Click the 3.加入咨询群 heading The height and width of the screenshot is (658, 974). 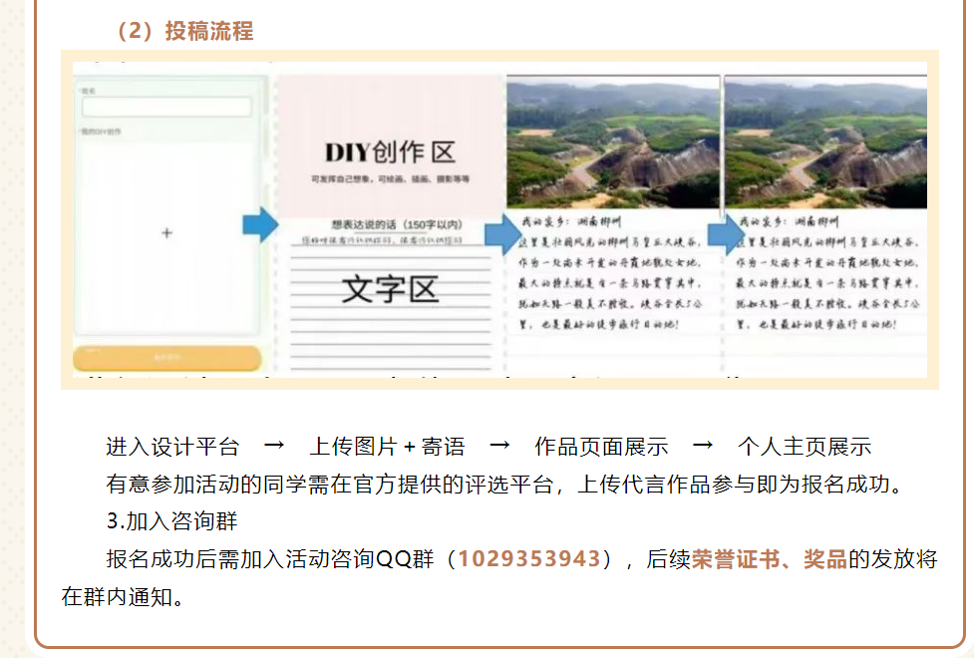(x=172, y=521)
